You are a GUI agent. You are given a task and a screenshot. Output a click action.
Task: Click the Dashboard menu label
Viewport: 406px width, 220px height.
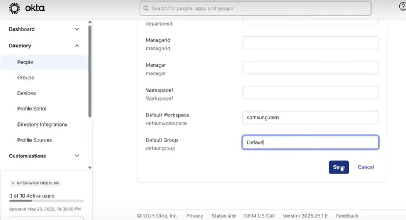(22, 29)
